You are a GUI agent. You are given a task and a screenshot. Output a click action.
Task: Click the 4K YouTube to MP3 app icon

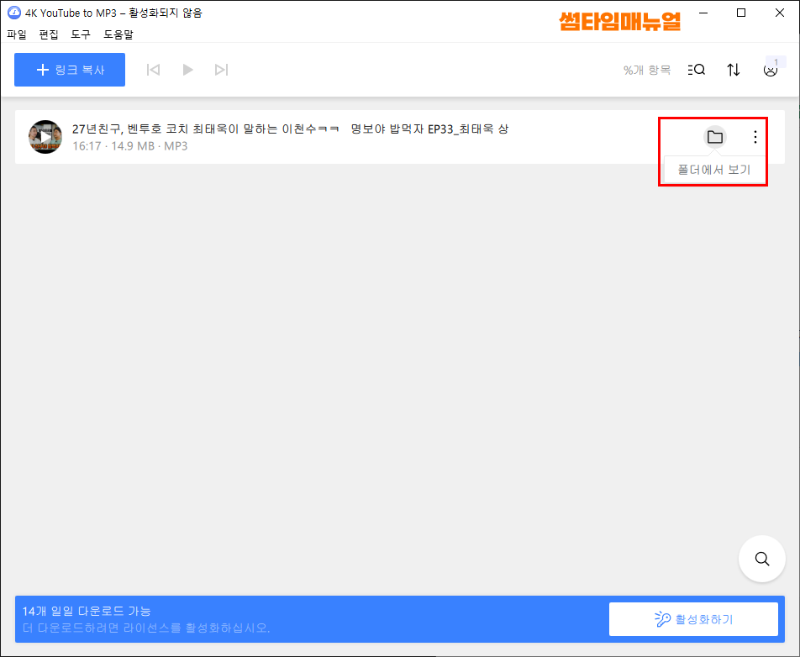pos(13,13)
